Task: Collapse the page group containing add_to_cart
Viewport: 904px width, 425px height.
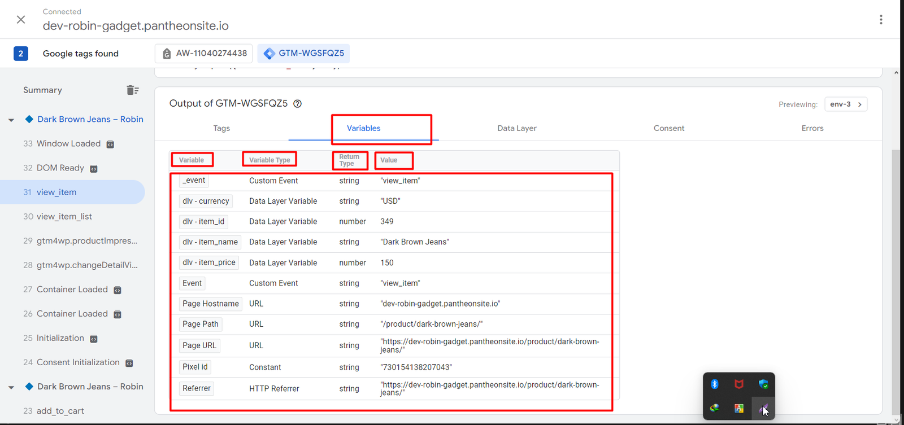Action: click(x=11, y=387)
